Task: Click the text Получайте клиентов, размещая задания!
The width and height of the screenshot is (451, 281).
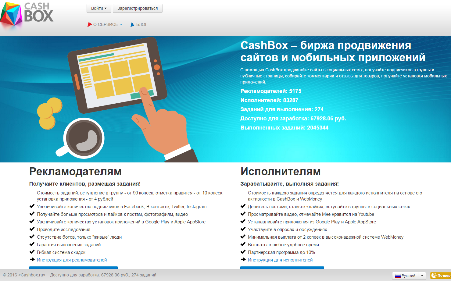Action: point(85,184)
